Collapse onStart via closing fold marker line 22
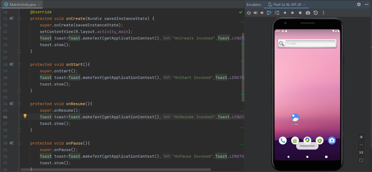The height and width of the screenshot is (172, 372). coord(19,91)
